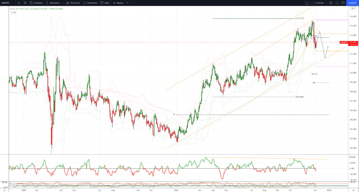Image resolution: width=359 pixels, height=192 pixels.
Task: Open the JPY currency dropdown on price axis
Action: [x=353, y=8]
